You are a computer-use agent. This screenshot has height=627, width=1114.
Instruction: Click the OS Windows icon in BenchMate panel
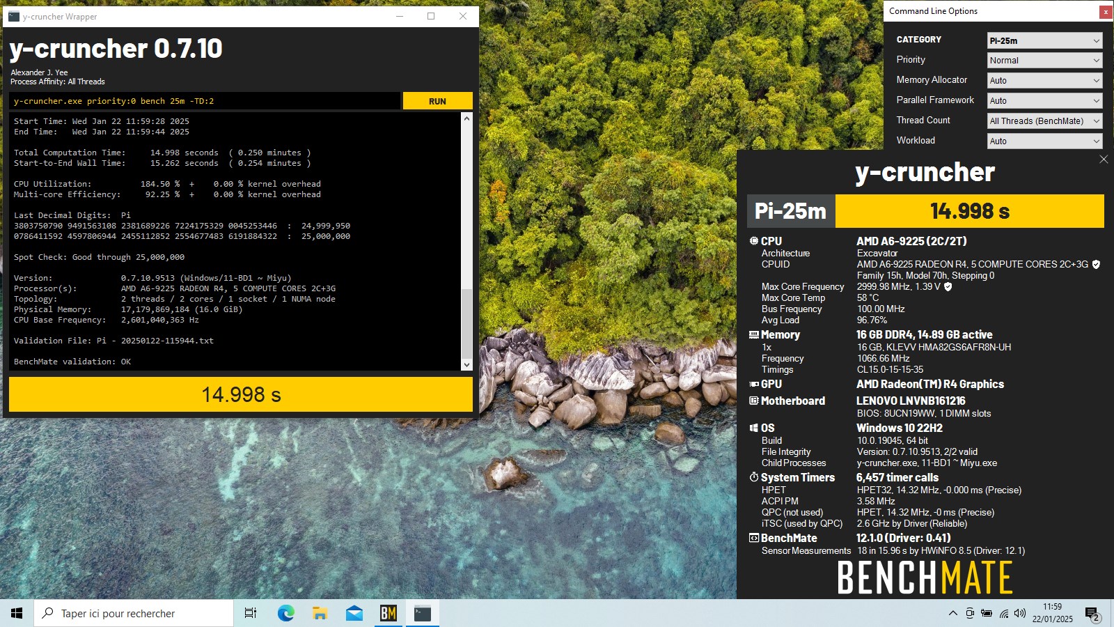pos(753,428)
